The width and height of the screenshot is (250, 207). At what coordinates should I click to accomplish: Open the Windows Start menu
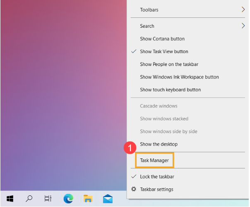pos(10,199)
